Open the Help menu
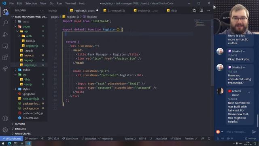The image size is (259, 146). pos(82,3)
